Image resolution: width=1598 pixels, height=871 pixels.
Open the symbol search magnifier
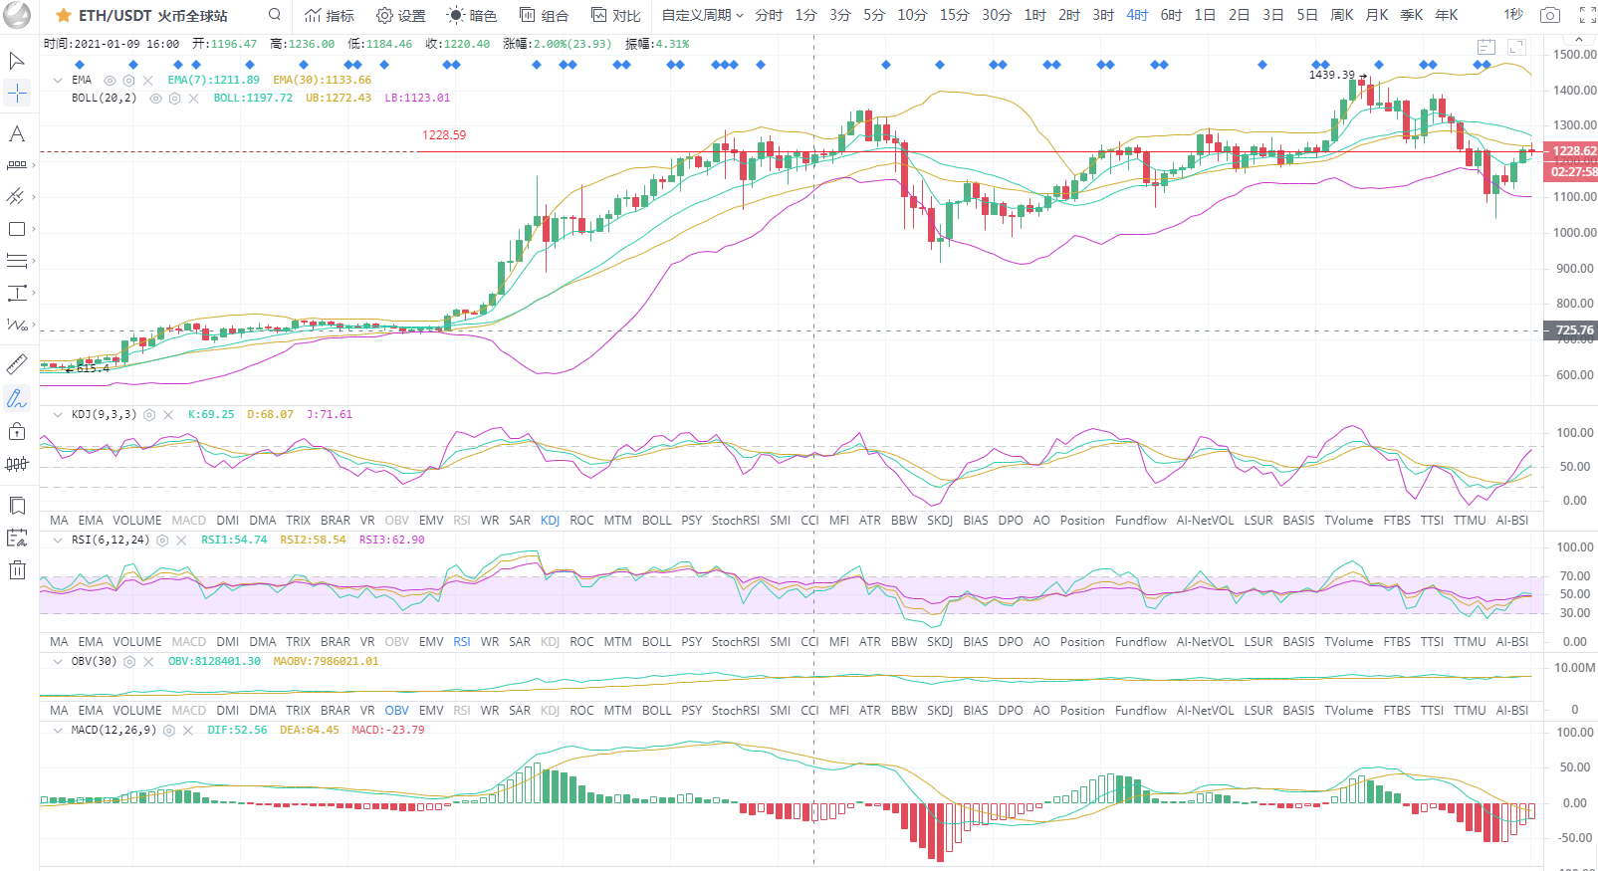[x=275, y=15]
